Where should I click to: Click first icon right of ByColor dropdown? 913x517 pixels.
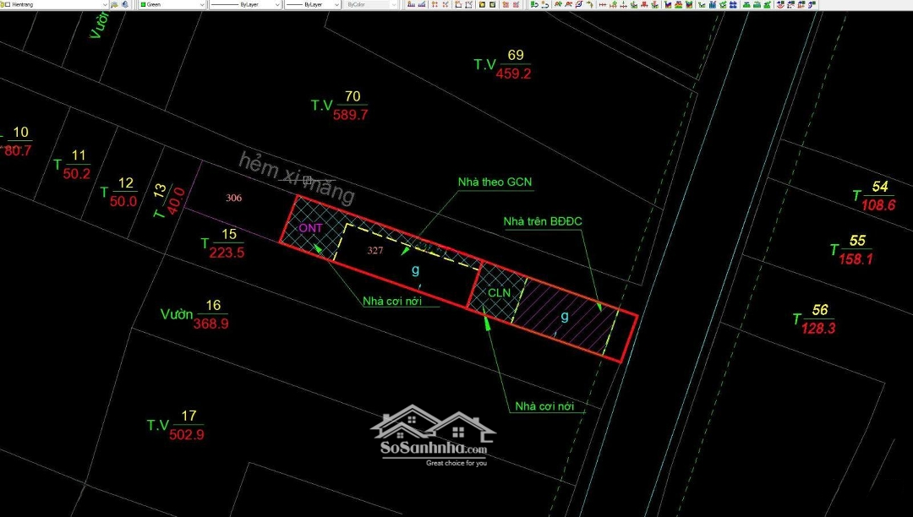click(x=411, y=4)
